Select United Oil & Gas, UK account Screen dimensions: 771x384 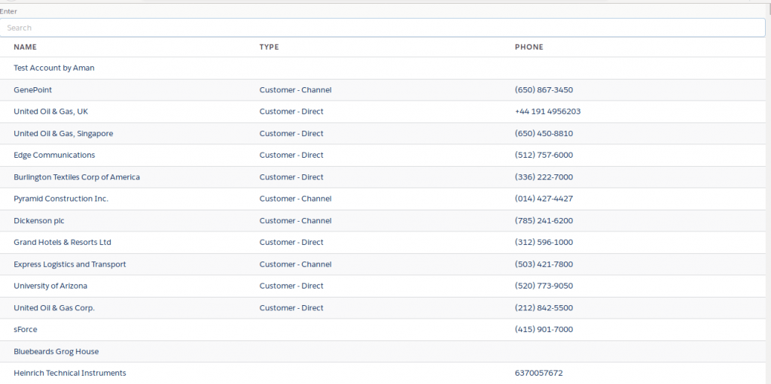[x=50, y=112]
